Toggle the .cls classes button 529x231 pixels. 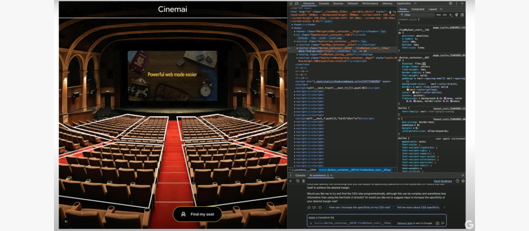coord(445,15)
